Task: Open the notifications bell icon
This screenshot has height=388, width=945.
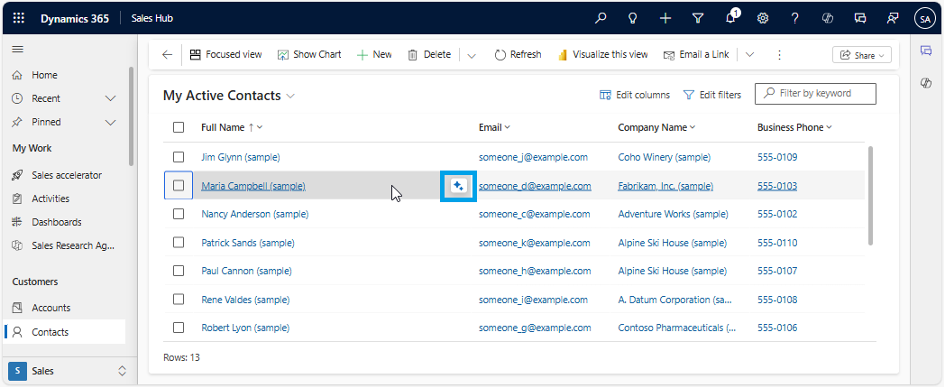Action: [730, 17]
